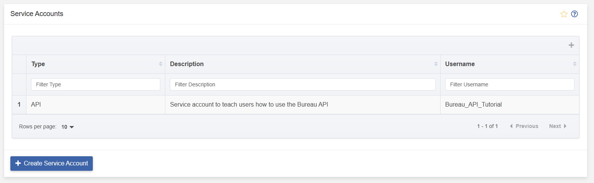Screen dimensions: 594x183
Task: Click Previous page arrow
Action: (524, 126)
